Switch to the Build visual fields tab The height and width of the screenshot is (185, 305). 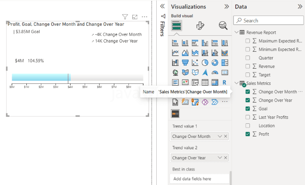pyautogui.click(x=177, y=25)
